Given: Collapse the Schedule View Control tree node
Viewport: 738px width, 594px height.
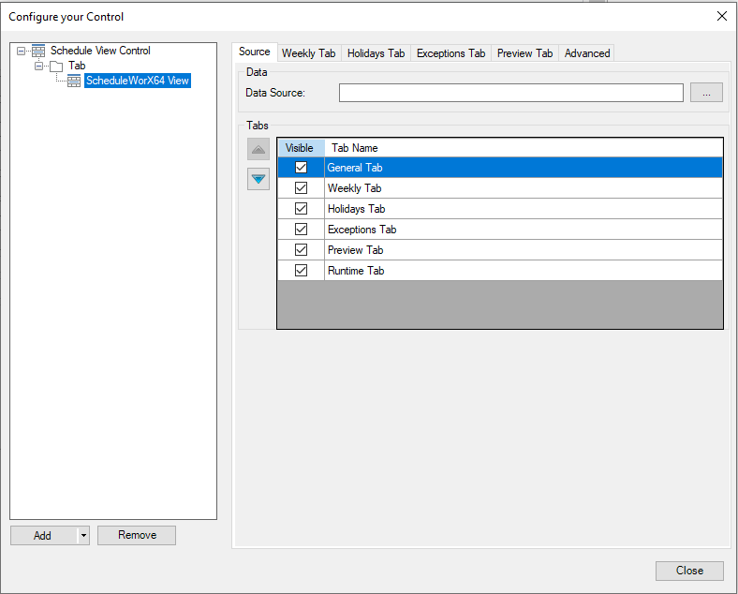Looking at the screenshot, I should pos(22,51).
